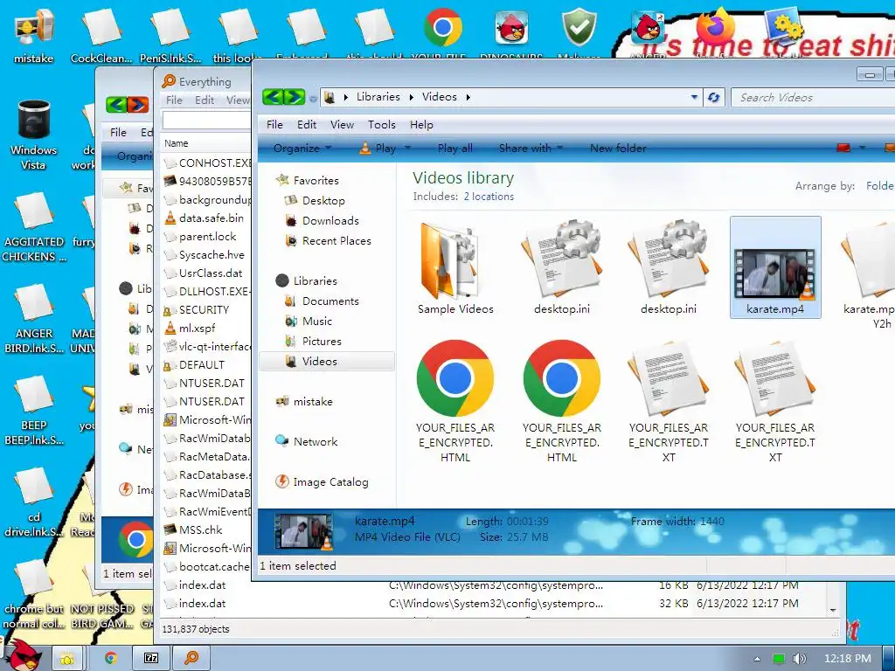The width and height of the screenshot is (895, 671).
Task: Click the back arrow in the Videos window
Action: (273, 97)
